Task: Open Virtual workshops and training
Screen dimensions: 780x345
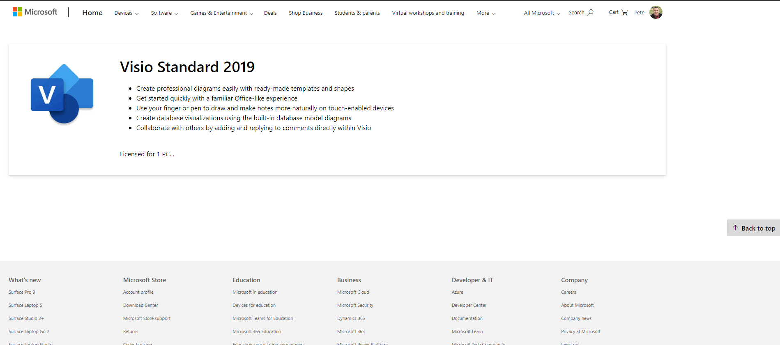Action: pos(428,13)
